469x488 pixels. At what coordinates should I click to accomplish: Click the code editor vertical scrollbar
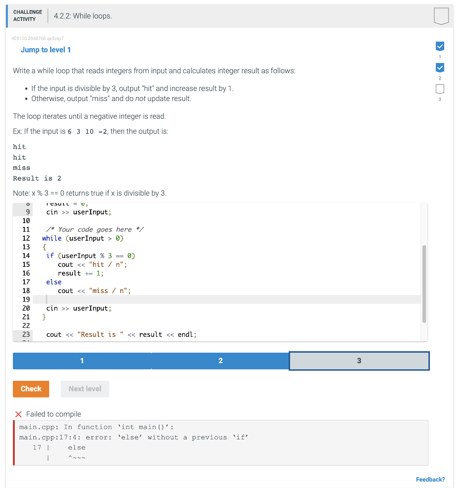424,284
